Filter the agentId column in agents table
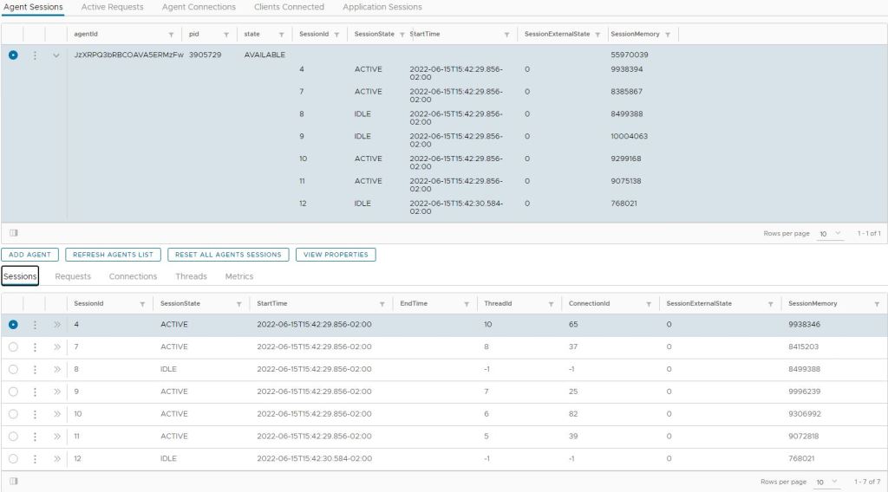The image size is (888, 492). (x=171, y=35)
